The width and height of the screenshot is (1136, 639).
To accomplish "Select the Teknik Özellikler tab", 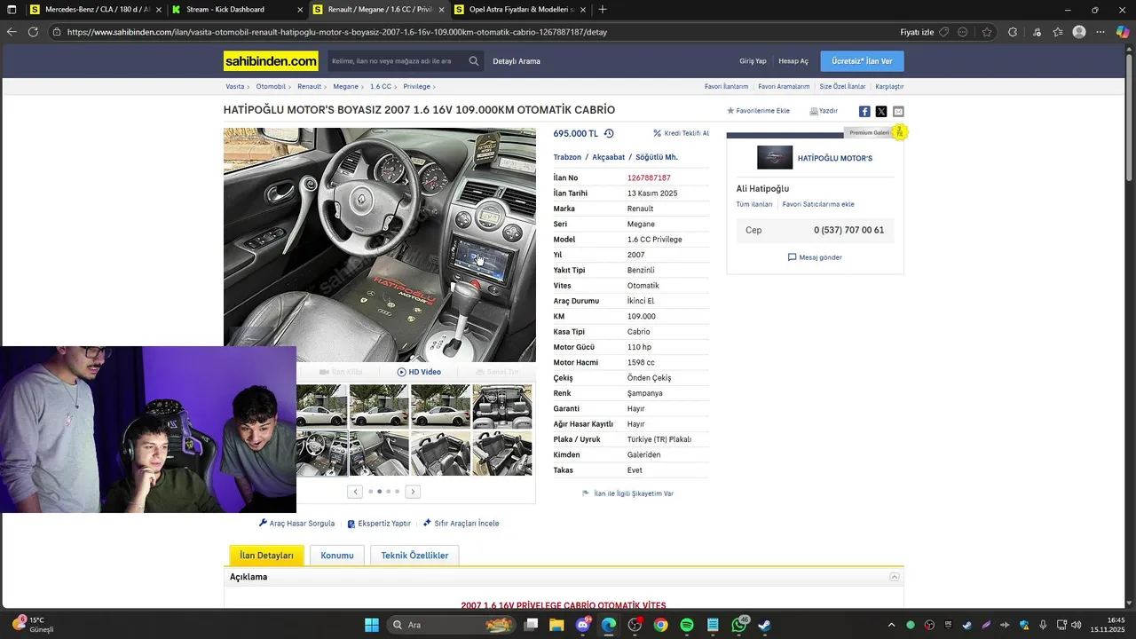I will coord(414,556).
